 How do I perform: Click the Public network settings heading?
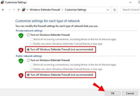click(x=29, y=56)
